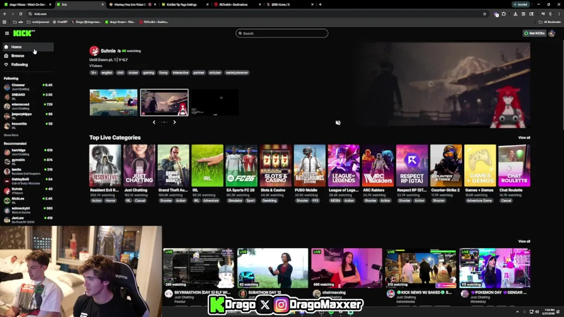The width and height of the screenshot is (564, 317).
Task: Open Following in sidebar
Action: point(28,64)
